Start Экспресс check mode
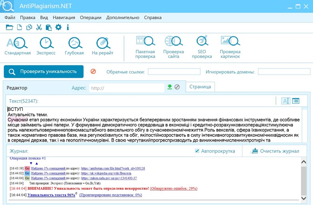The image size is (313, 205). [46, 46]
